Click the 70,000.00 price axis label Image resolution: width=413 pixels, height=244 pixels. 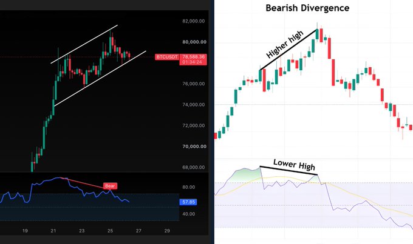tap(194, 147)
